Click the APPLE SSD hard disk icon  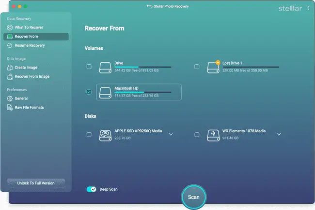(x=105, y=135)
